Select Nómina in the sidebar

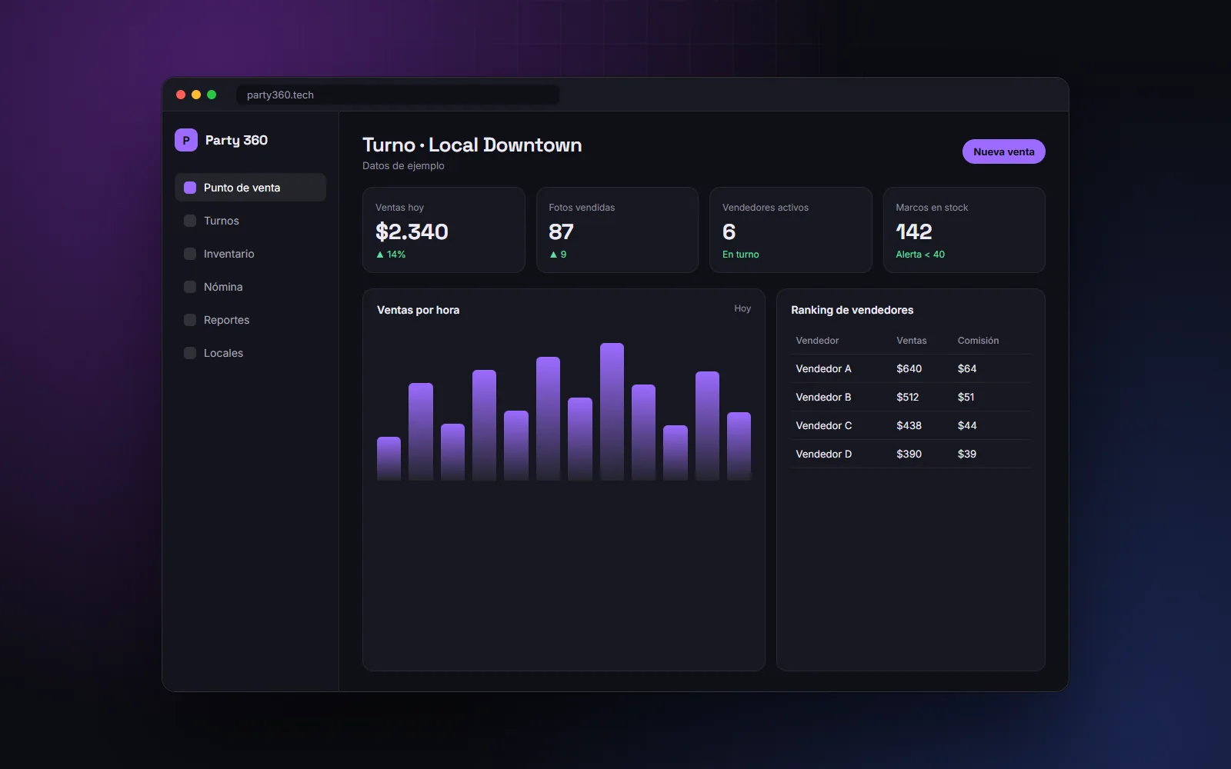click(x=250, y=287)
